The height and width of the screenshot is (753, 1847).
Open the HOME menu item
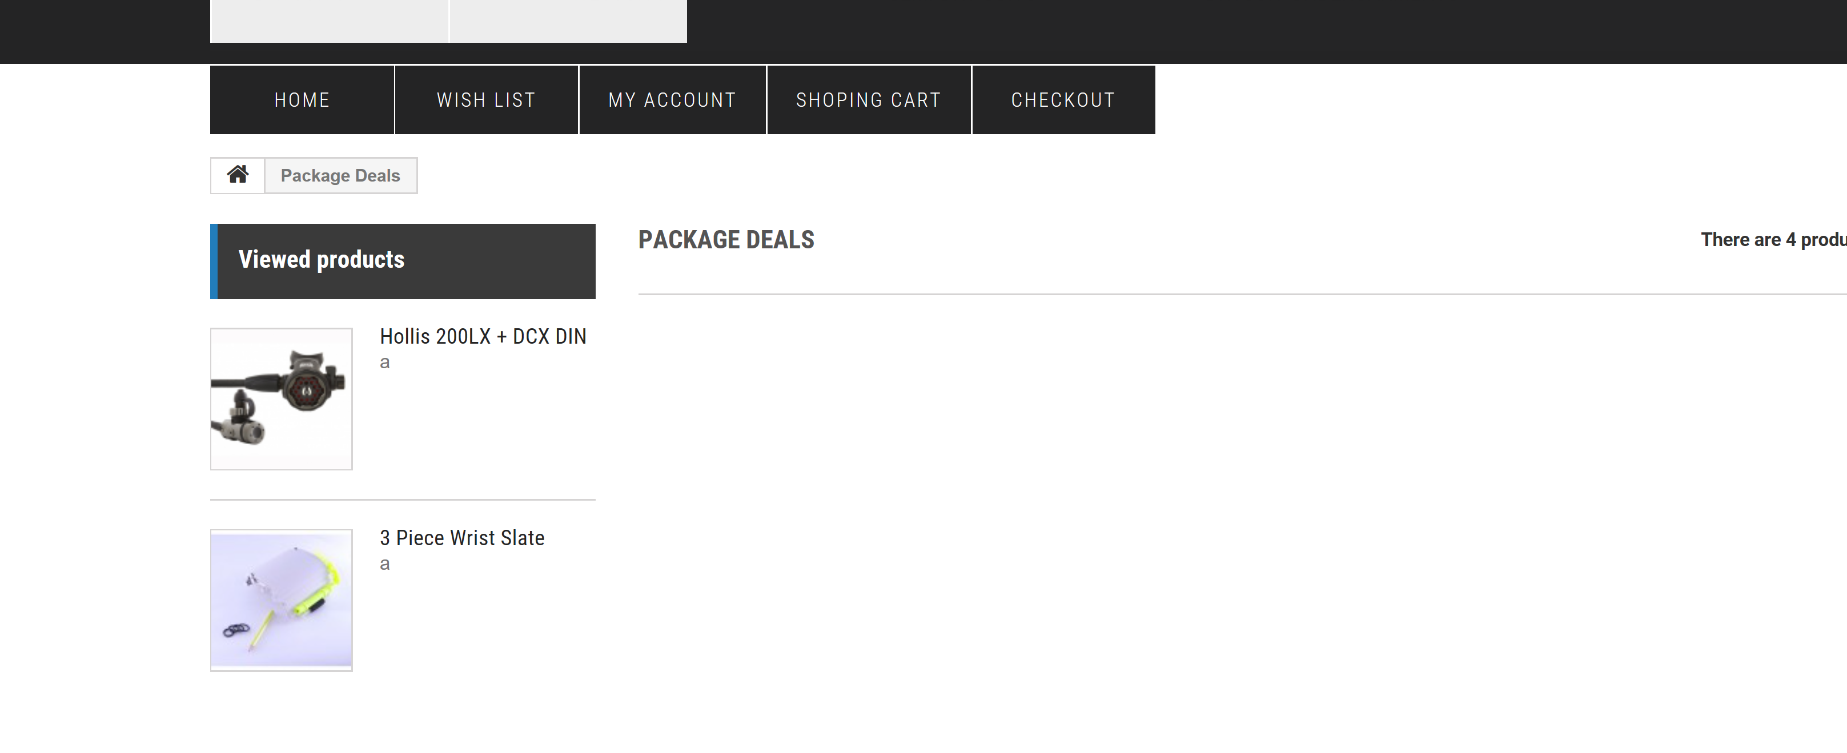tap(302, 99)
